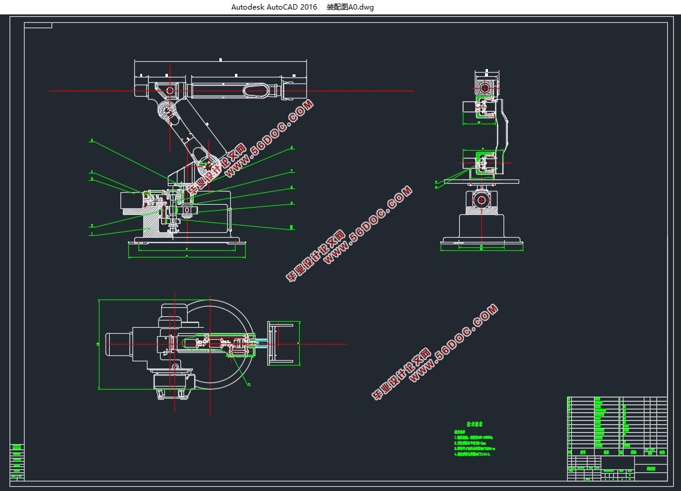
Task: Click the revision strip at bottom-left border
Action: (x=17, y=461)
